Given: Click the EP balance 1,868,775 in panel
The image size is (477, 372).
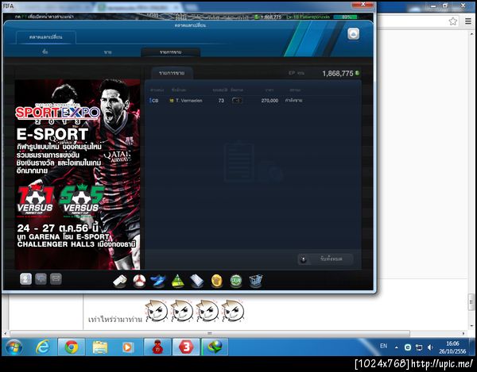Looking at the screenshot, I should pyautogui.click(x=338, y=74).
